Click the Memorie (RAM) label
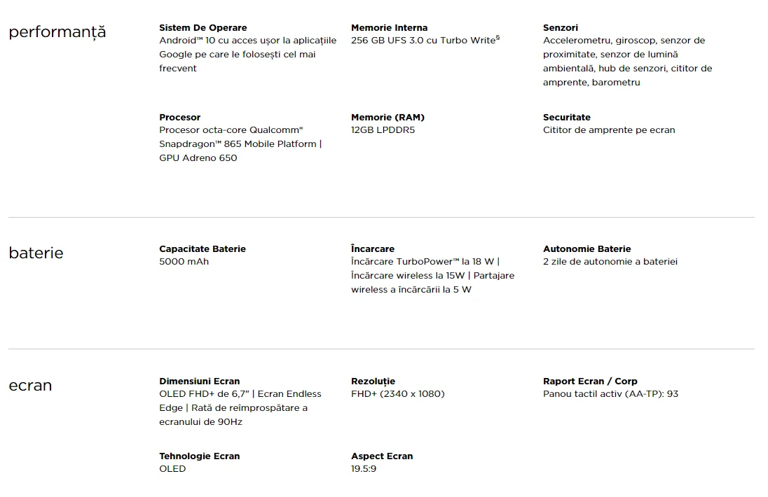The width and height of the screenshot is (768, 497). (388, 118)
